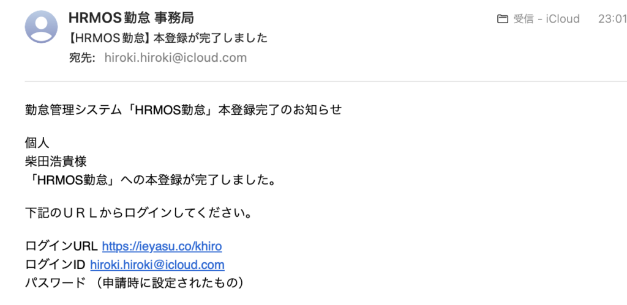The height and width of the screenshot is (305, 627).
Task: Select the subject line 本登録が完了しました
Action: [x=168, y=38]
